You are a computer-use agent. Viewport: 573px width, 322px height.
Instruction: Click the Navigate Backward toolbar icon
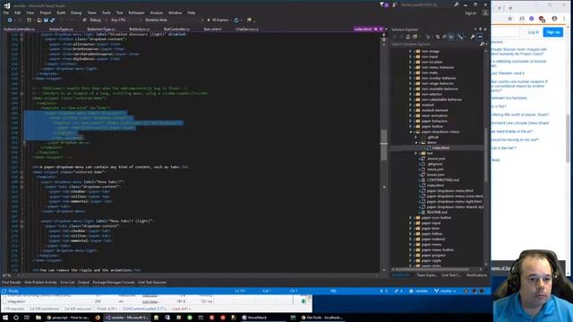coord(10,20)
